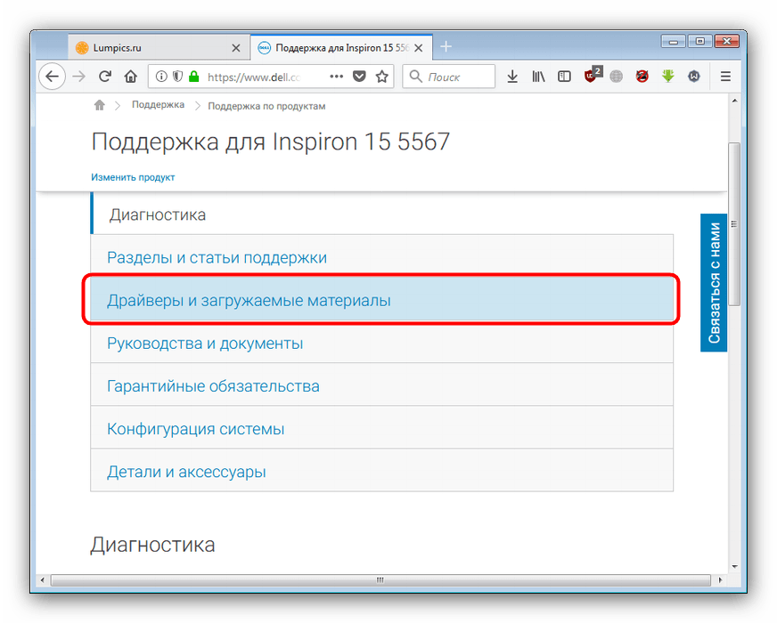This screenshot has width=777, height=623.
Task: Click the uBlock extension icon with badge
Action: pos(592,77)
